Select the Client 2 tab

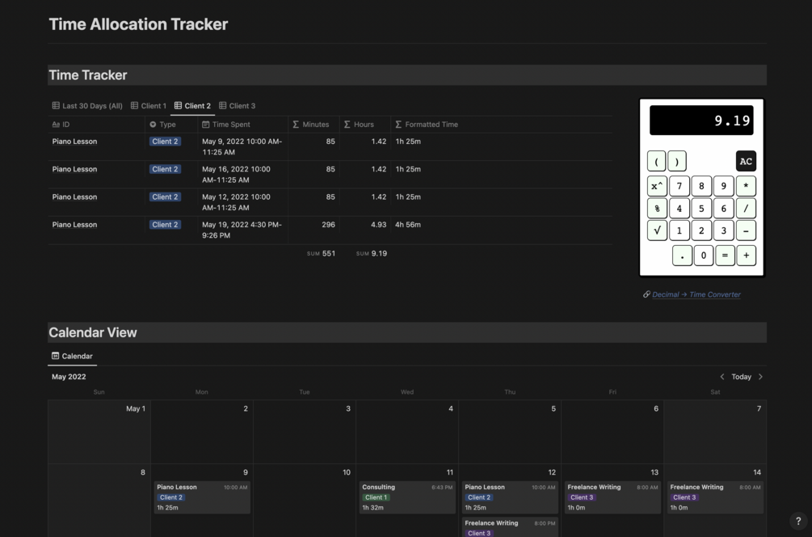pyautogui.click(x=192, y=106)
